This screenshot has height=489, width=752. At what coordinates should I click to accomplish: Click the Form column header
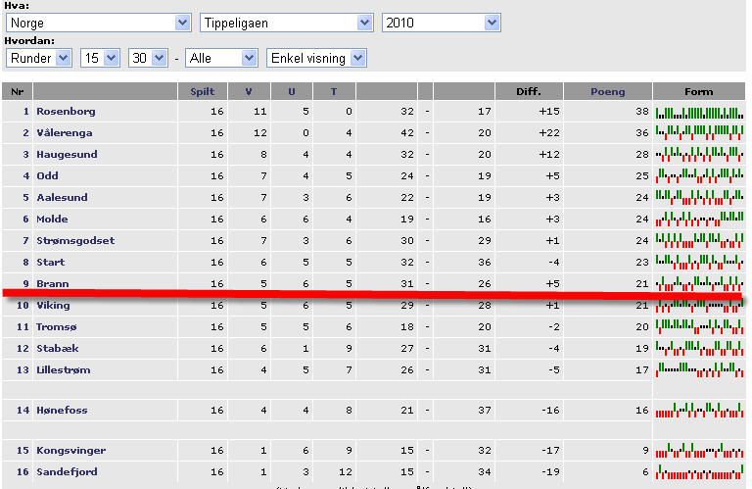pyautogui.click(x=699, y=92)
